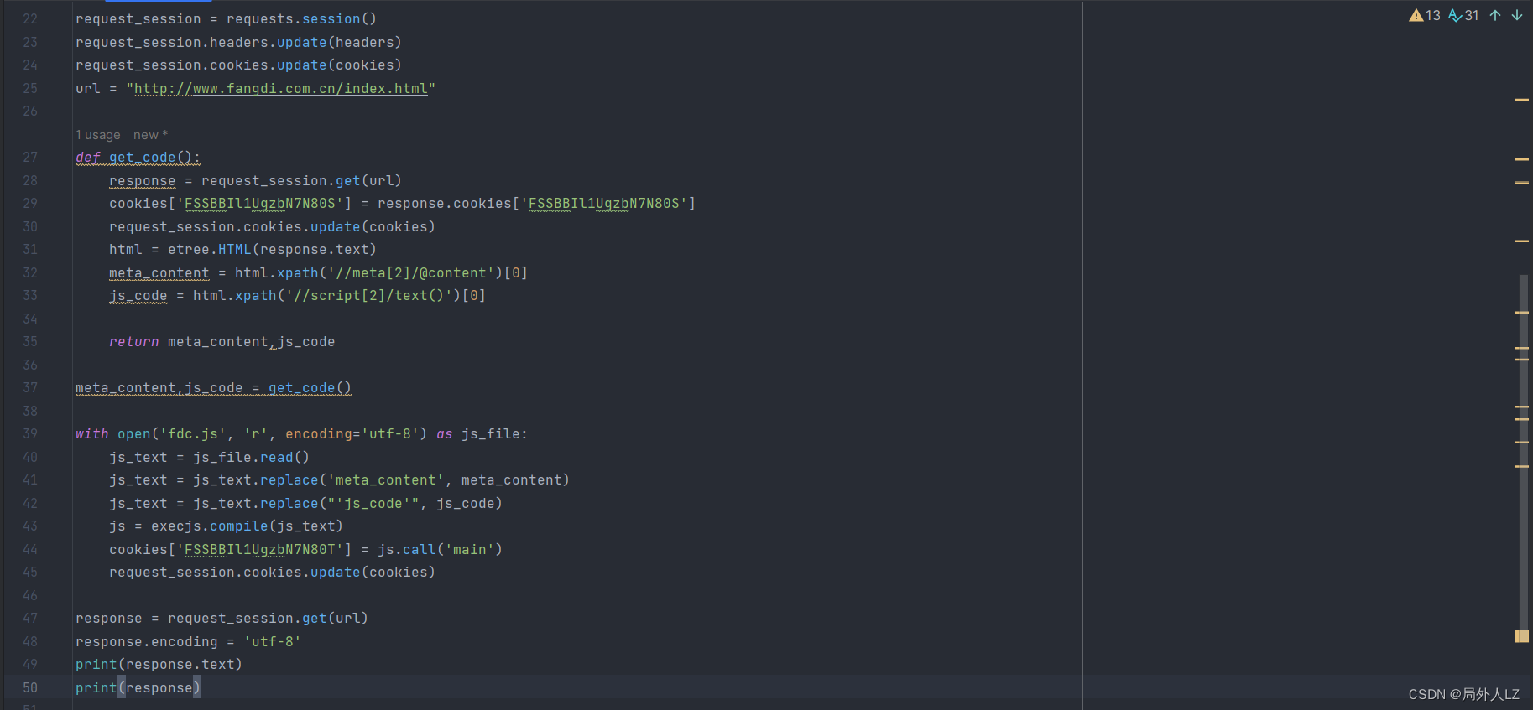
Task: Open the fangdi.com.cn index.html URL link
Action: pos(281,88)
